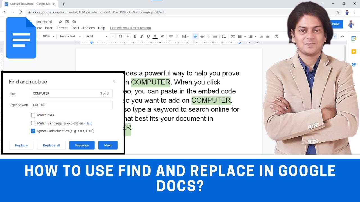
Task: Enable the Match case checkbox
Action: [33, 115]
